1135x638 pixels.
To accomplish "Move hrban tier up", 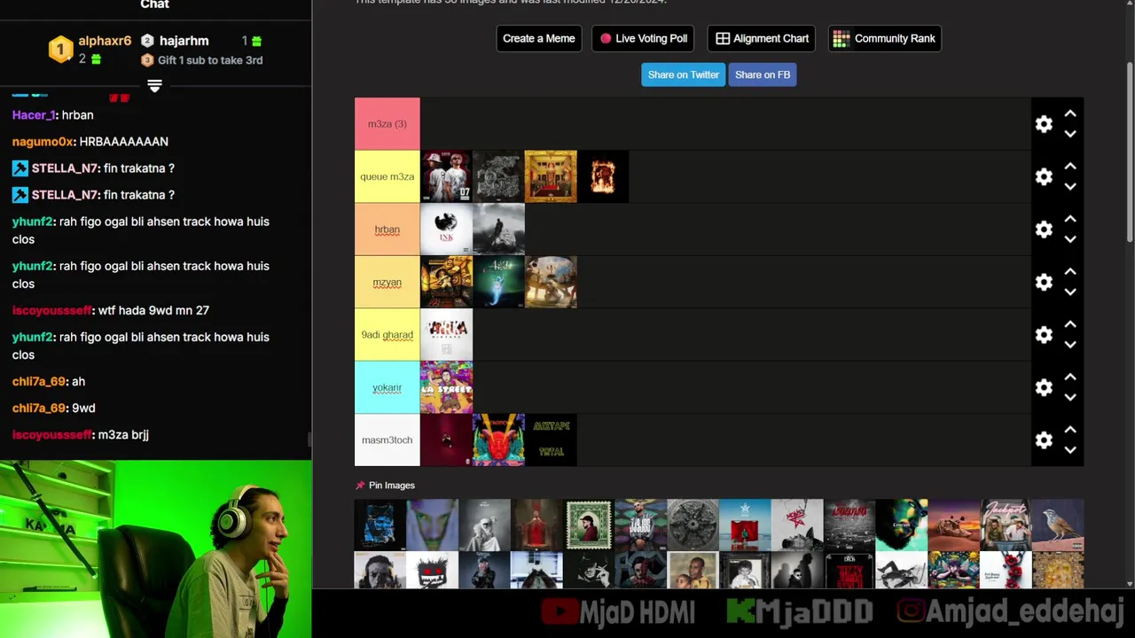I will point(1070,220).
